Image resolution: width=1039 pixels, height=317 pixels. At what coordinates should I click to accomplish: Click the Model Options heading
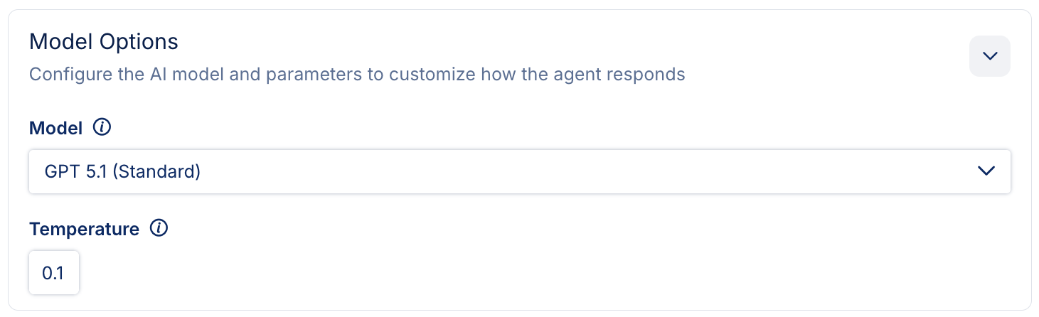click(x=104, y=42)
